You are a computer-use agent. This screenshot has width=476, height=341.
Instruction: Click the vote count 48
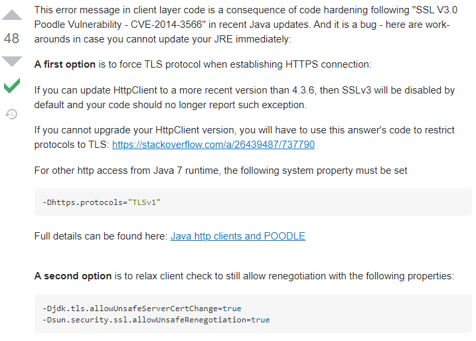12,38
